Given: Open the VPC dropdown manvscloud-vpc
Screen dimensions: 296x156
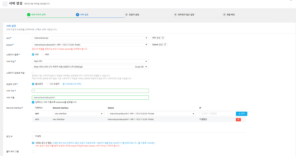Looking at the screenshot, I should [x=90, y=38].
